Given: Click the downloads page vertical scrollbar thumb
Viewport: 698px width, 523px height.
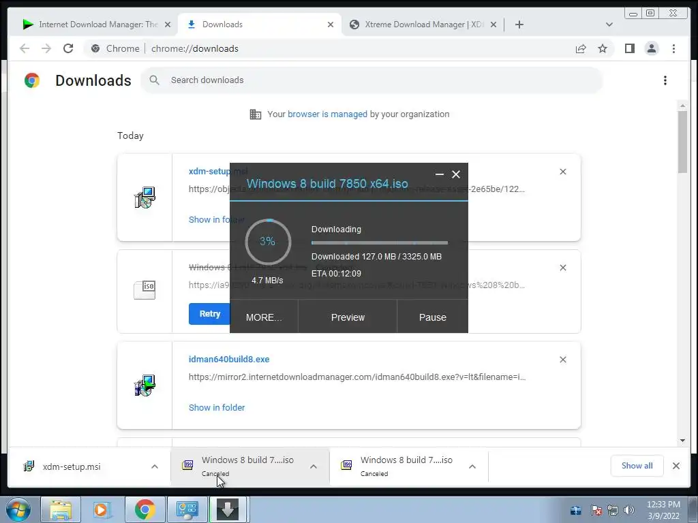Looking at the screenshot, I should click(x=682, y=142).
